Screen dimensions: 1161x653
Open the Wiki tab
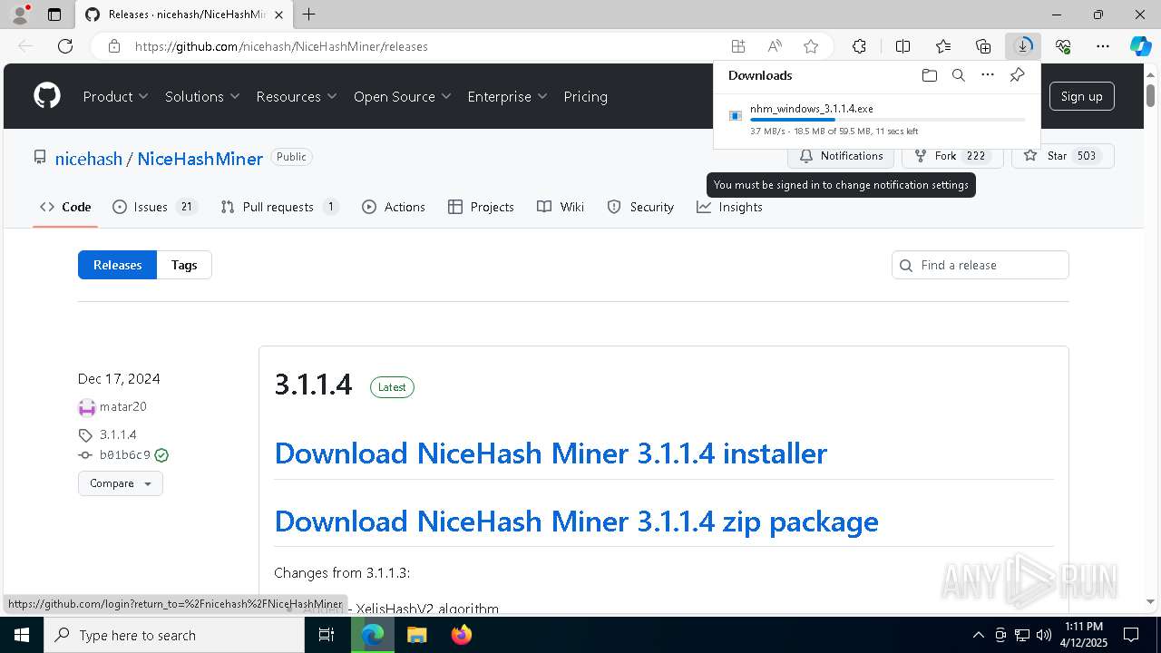coord(561,207)
